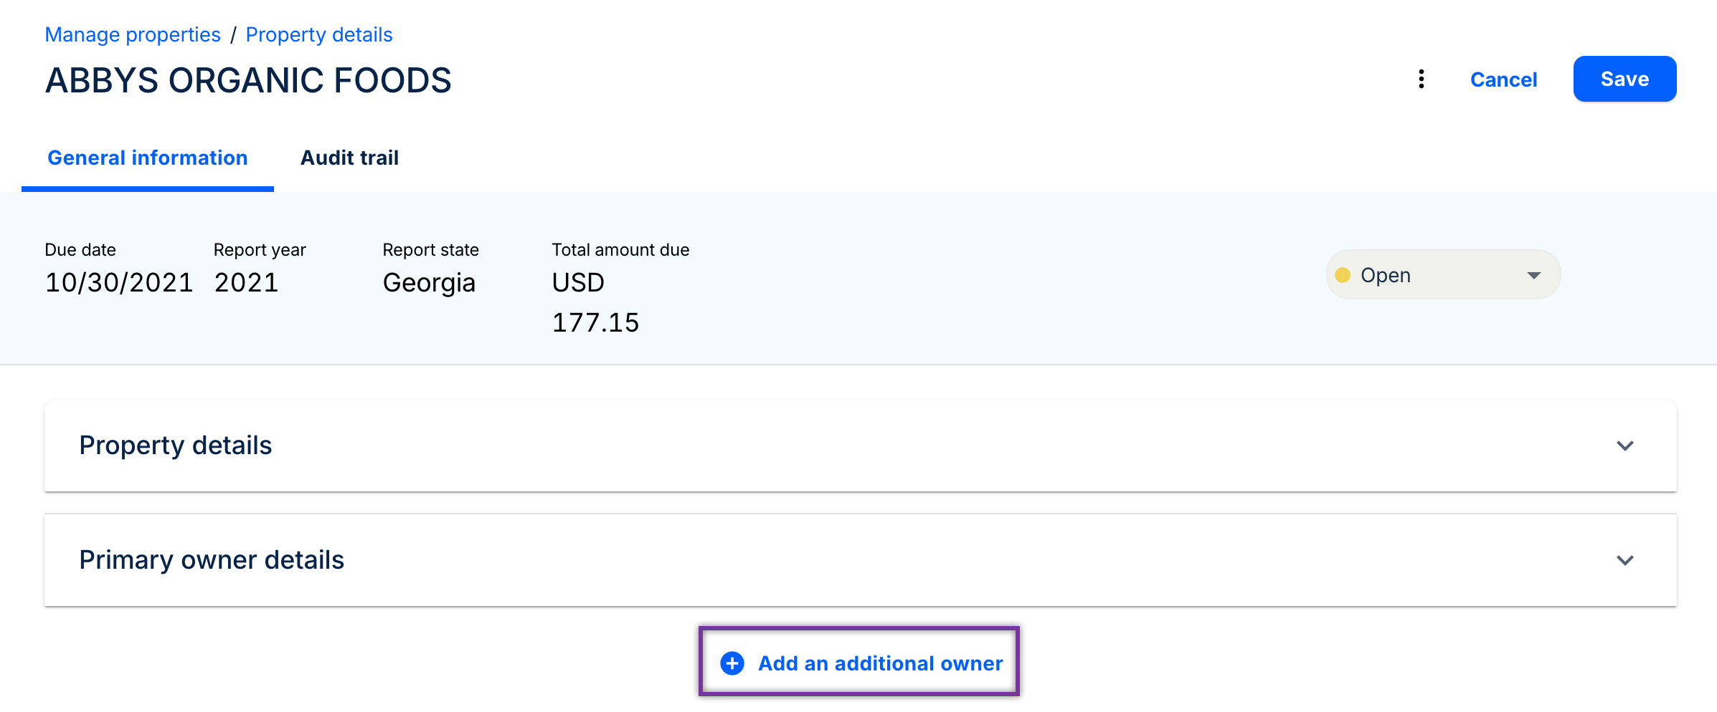Expand the Property details chevron
The image size is (1717, 712).
pos(1624,446)
